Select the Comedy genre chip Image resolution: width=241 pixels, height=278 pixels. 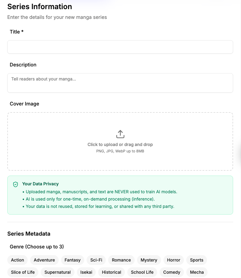171,272
